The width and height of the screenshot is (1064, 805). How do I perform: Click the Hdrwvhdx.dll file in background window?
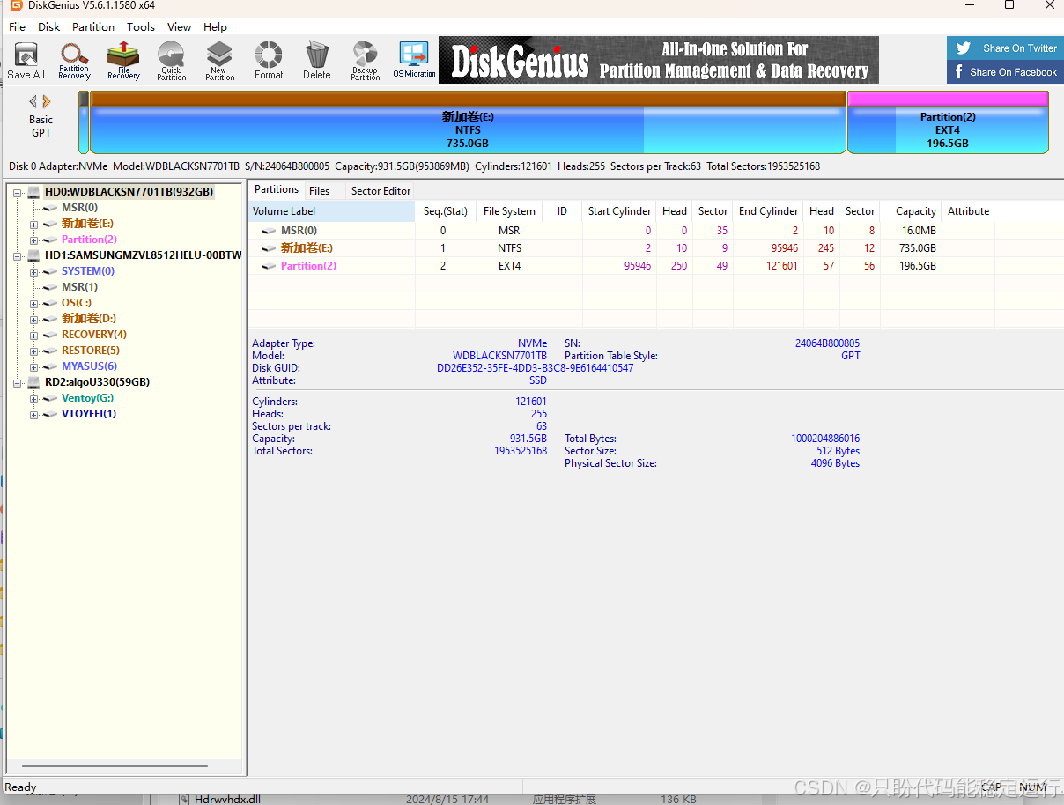coord(228,800)
